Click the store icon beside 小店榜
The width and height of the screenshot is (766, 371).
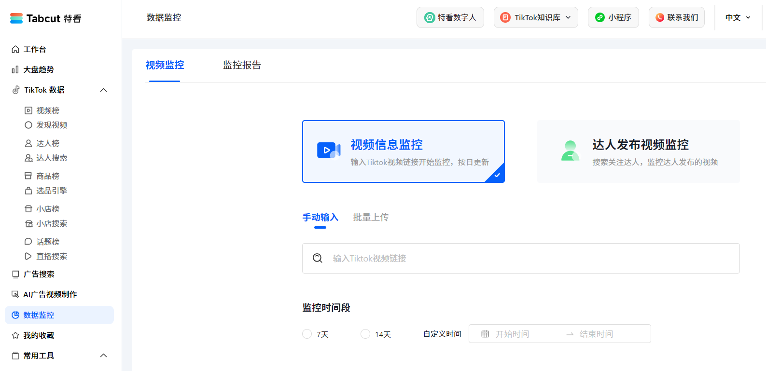coord(28,209)
